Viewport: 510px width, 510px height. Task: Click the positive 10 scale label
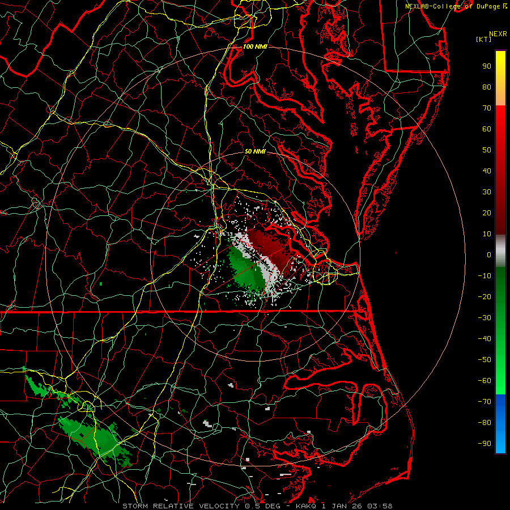pyautogui.click(x=487, y=234)
